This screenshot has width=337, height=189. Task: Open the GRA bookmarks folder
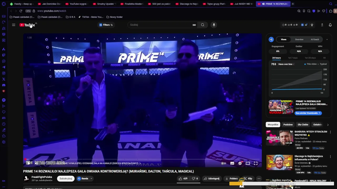(x=71, y=17)
